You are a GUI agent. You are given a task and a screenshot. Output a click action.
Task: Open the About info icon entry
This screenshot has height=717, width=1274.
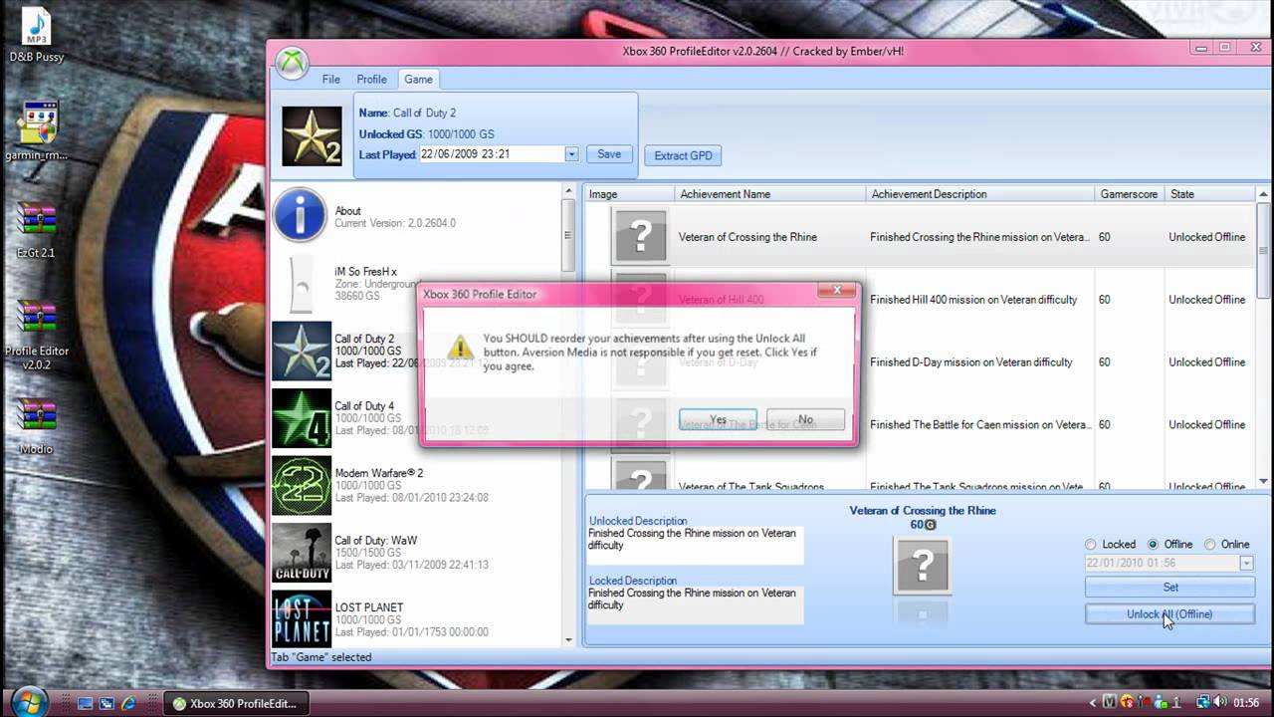pos(300,215)
